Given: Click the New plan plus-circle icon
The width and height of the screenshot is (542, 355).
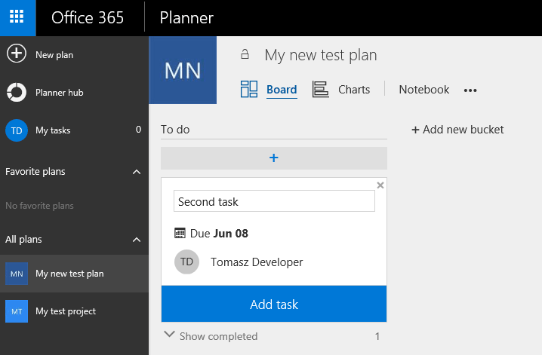Looking at the screenshot, I should (x=17, y=54).
